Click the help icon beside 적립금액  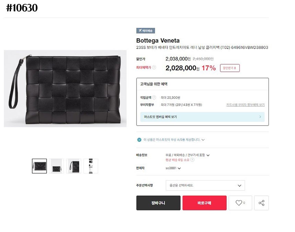click(x=154, y=98)
